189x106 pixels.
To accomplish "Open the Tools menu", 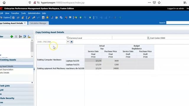I will [x=23, y=13].
